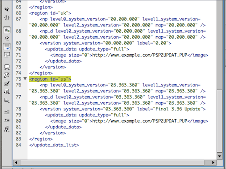Viewport: 226px width, 169px height.
Task: Click update_type="full" on line 79
Action: coord(103,115)
